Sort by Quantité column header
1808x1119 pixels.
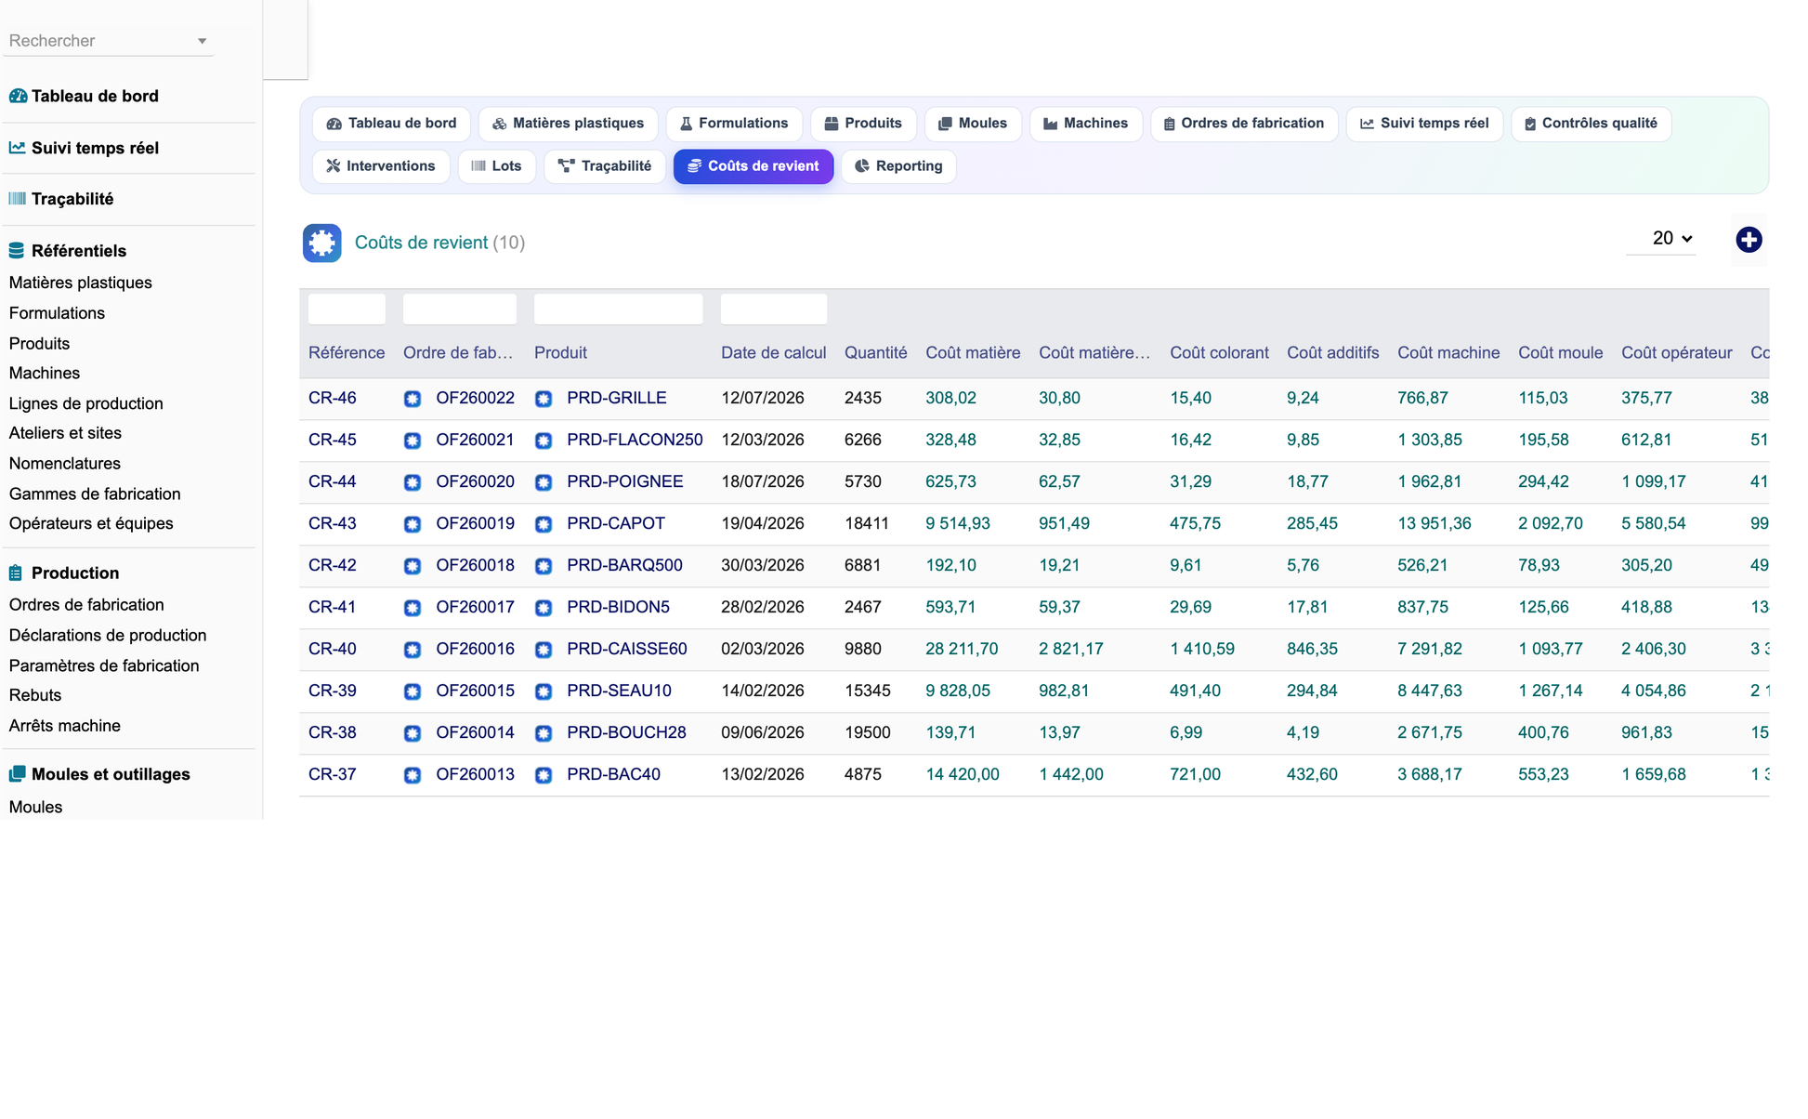point(875,353)
